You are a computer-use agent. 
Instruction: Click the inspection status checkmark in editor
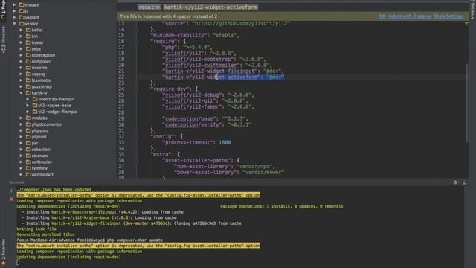[x=466, y=23]
